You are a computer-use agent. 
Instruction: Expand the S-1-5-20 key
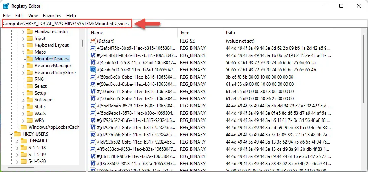pos(18,161)
